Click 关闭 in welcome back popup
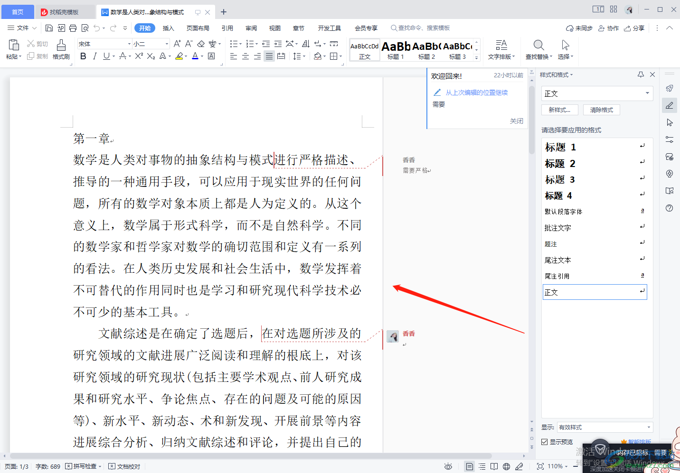Screen dimensions: 680x473 point(517,121)
